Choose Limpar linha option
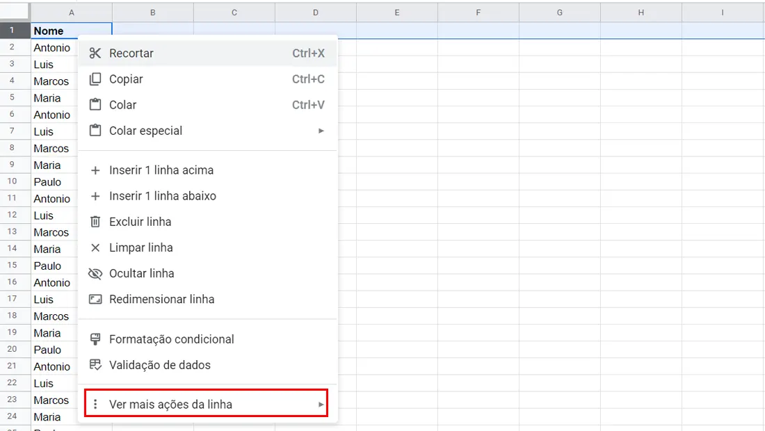765x431 pixels. [x=207, y=247]
